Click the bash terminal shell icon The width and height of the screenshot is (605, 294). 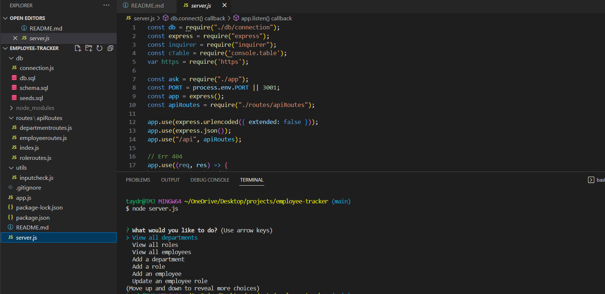[x=591, y=180]
